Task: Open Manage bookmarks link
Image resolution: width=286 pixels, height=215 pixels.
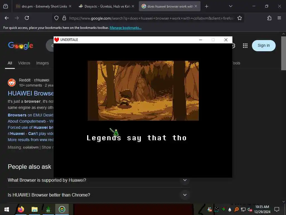Action: pos(125,28)
